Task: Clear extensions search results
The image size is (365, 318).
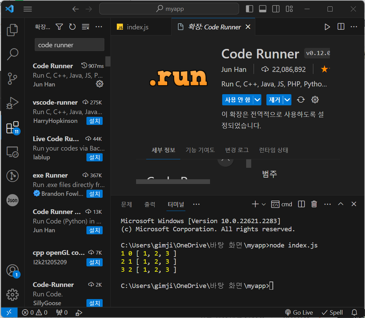Action: (x=85, y=27)
